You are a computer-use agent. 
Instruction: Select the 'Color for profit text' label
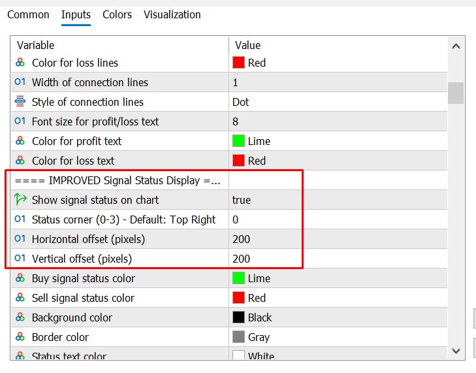coord(77,141)
